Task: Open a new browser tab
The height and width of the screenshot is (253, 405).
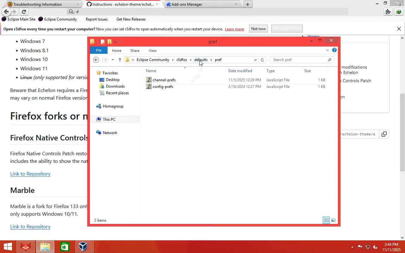Action: pyautogui.click(x=247, y=4)
